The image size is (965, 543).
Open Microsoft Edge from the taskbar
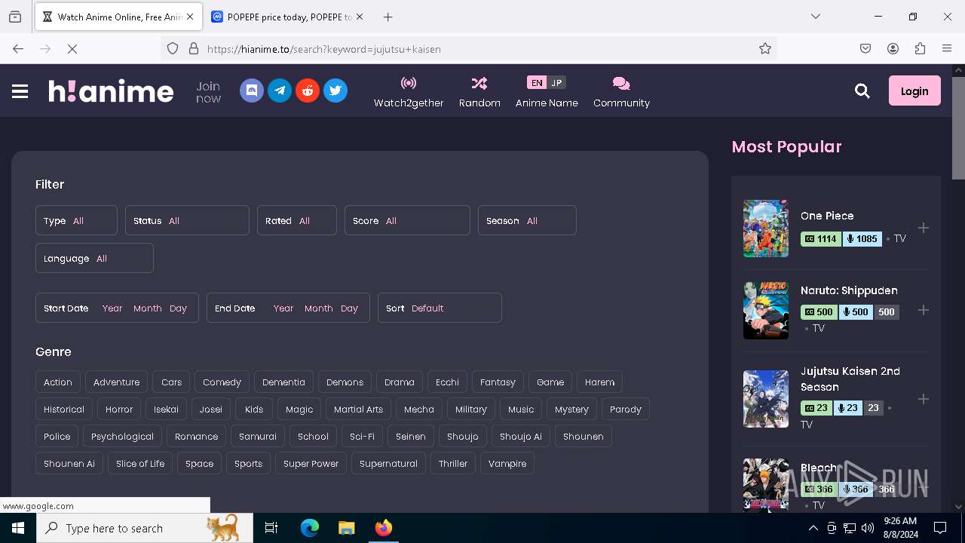(310, 528)
